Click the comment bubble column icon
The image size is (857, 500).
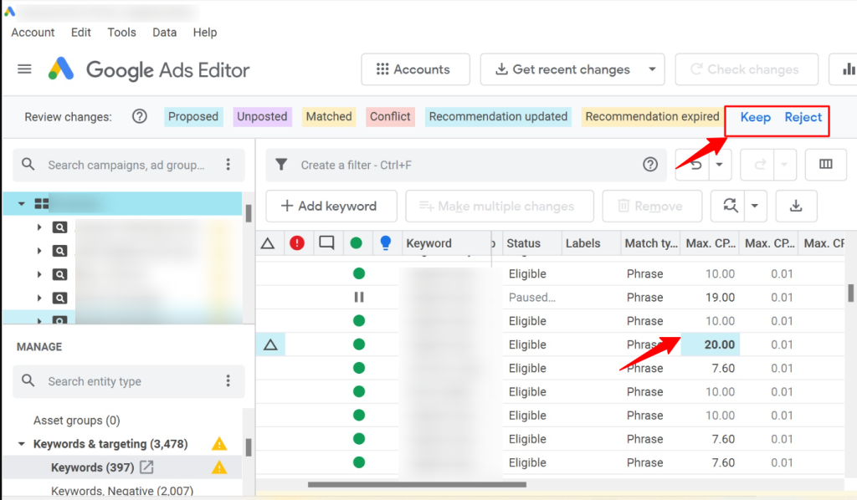[x=327, y=243]
